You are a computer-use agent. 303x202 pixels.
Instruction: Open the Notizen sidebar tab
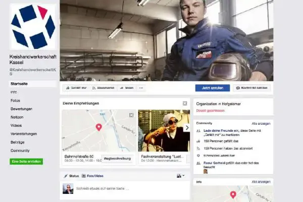pyautogui.click(x=17, y=117)
